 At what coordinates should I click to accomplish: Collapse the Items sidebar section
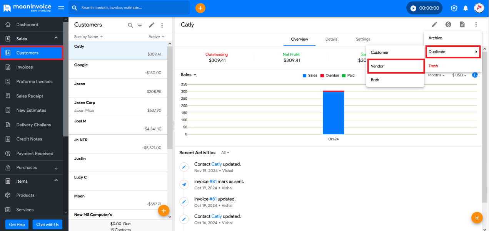pyautogui.click(x=56, y=181)
